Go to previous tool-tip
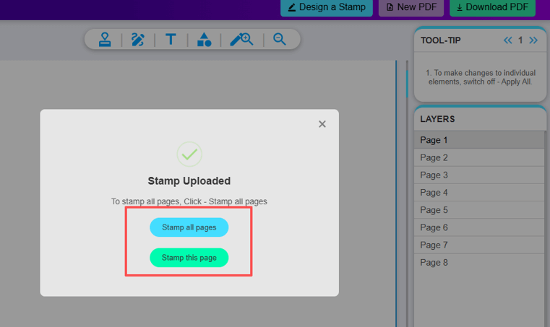550x327 pixels. pyautogui.click(x=507, y=40)
